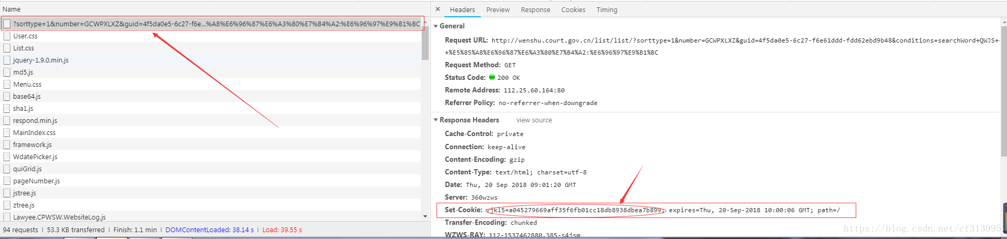Viewport: 1007px width, 239px height.
Task: Select the framework.js request
Action: (x=211, y=144)
